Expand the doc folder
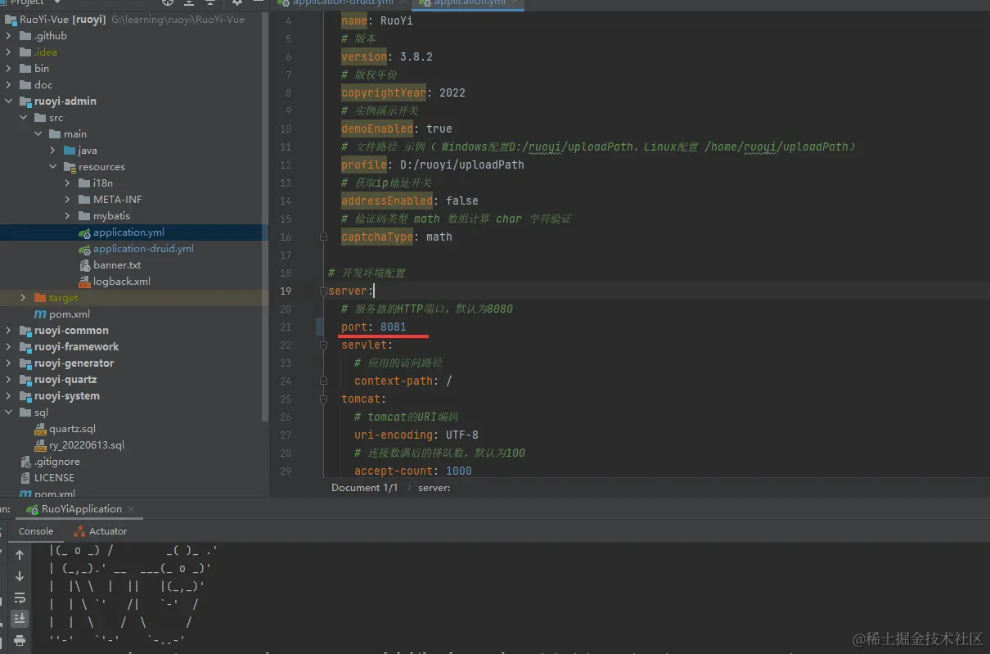 point(8,85)
